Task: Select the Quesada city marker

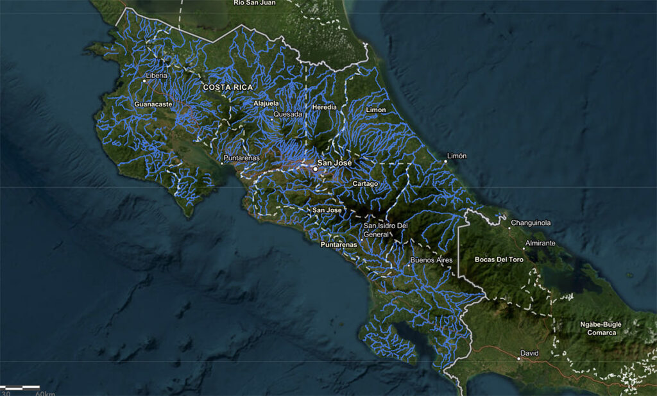Action: [x=272, y=119]
